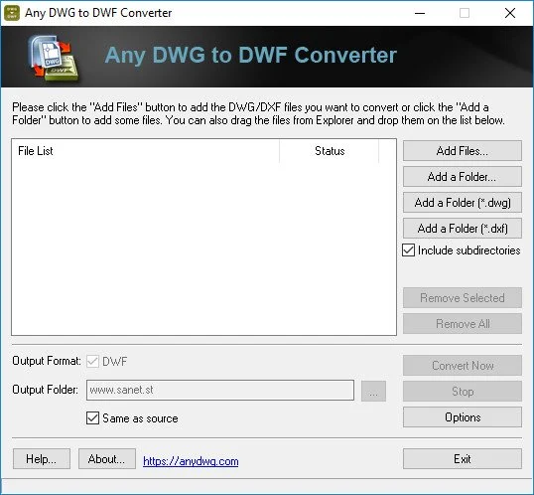The image size is (534, 495).
Task: Click the File List column header
Action: coord(146,151)
